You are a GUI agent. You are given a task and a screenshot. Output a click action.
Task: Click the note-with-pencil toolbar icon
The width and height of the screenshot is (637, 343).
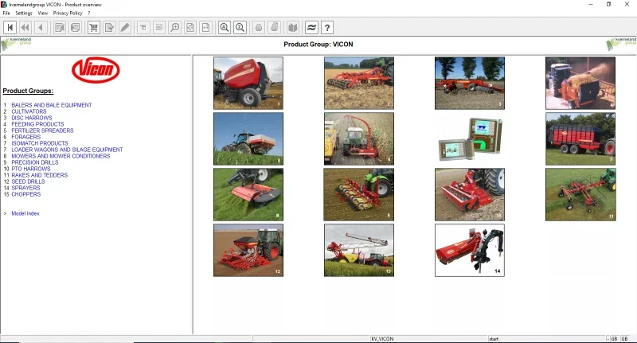click(x=109, y=28)
